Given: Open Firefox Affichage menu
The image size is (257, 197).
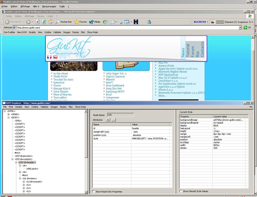Looking at the screenshot, I should (25, 6).
